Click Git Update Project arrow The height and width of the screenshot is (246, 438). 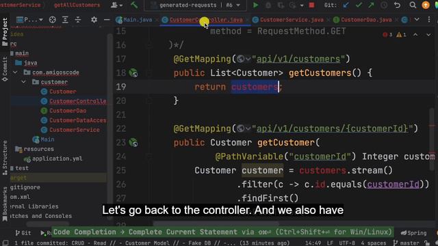coord(346,5)
